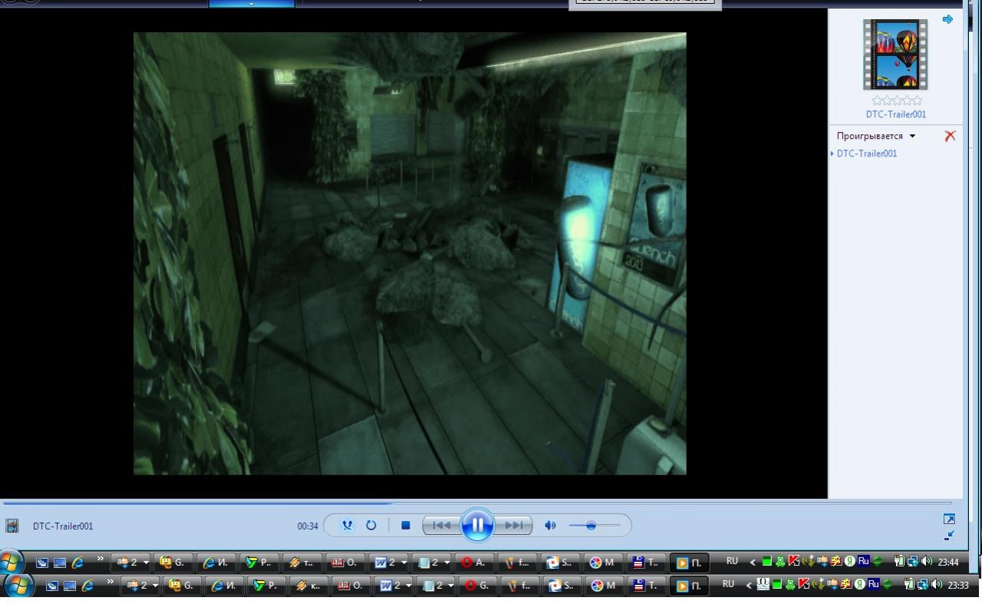Click the film media icon beside the DTC-Trailer001 title
This screenshot has width=982, height=614.
pyautogui.click(x=12, y=526)
